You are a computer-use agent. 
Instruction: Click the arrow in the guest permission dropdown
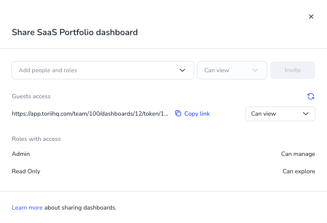click(x=305, y=114)
